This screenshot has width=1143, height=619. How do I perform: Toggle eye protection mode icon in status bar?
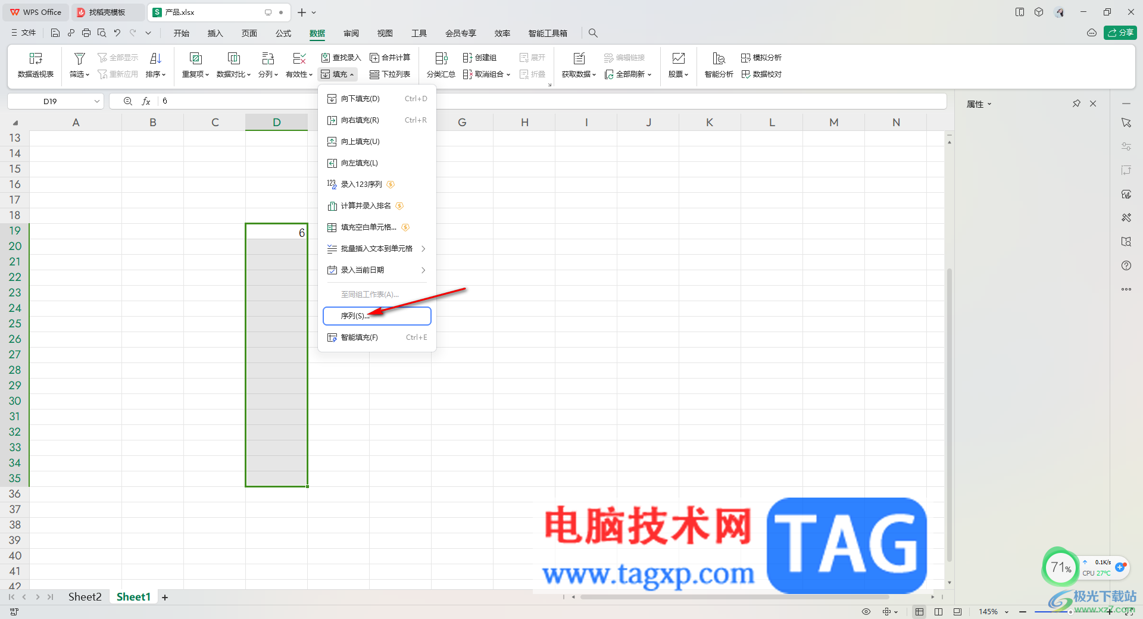[866, 612]
